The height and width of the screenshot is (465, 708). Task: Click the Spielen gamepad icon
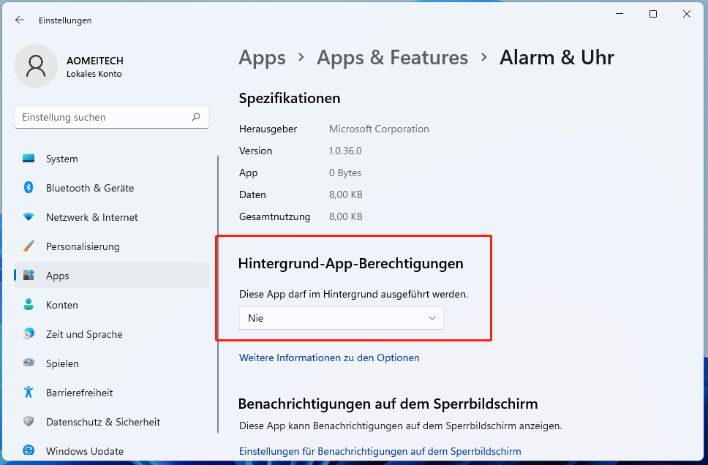[29, 363]
